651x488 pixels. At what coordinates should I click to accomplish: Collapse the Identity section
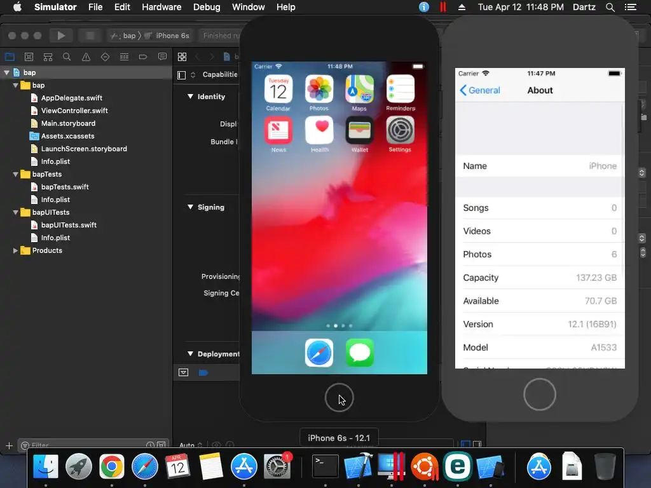point(190,97)
